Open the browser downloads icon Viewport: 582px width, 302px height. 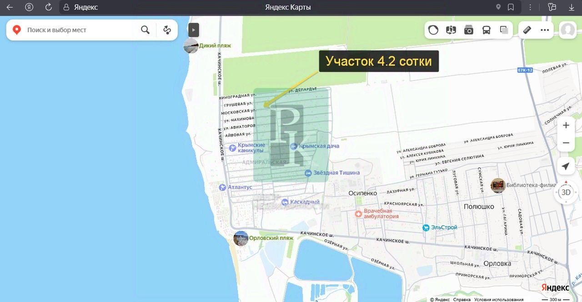coord(572,7)
